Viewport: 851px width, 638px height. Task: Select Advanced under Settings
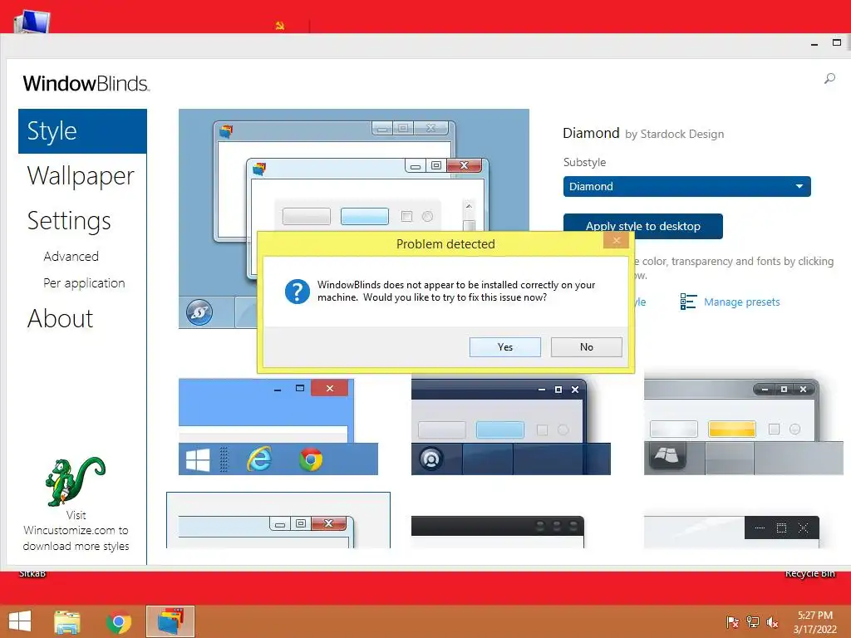71,256
